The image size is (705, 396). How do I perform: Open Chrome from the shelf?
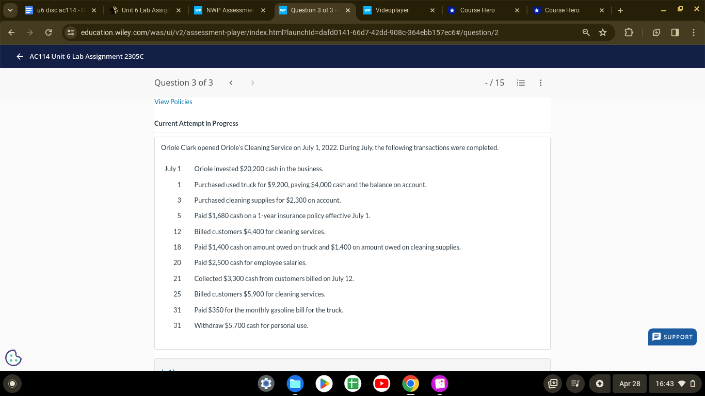click(410, 384)
